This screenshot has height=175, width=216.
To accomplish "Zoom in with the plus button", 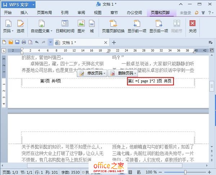I will [x=210, y=172].
